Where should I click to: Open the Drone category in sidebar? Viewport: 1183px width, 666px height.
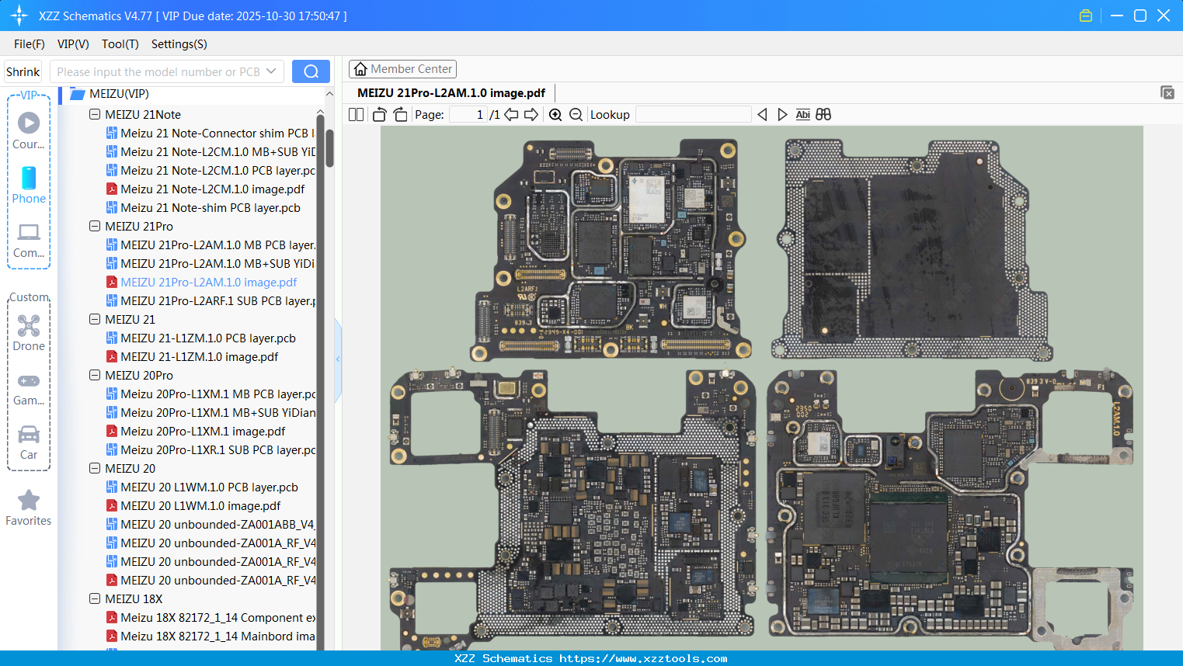(x=29, y=333)
